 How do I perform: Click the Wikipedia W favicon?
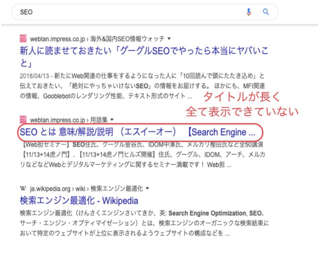[x=23, y=188]
